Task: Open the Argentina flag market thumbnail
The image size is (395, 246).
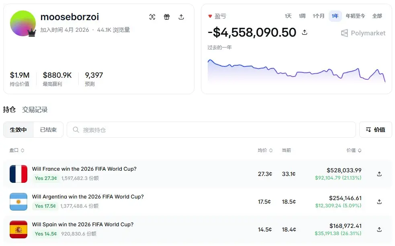Action: pos(18,202)
